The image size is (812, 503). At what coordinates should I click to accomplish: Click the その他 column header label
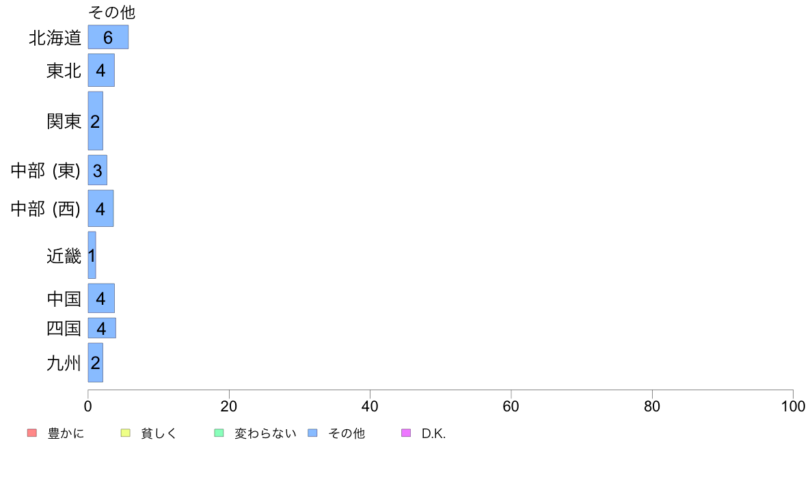click(112, 12)
